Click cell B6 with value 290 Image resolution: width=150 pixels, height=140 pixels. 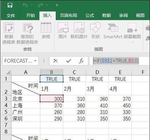[x=52, y=118]
